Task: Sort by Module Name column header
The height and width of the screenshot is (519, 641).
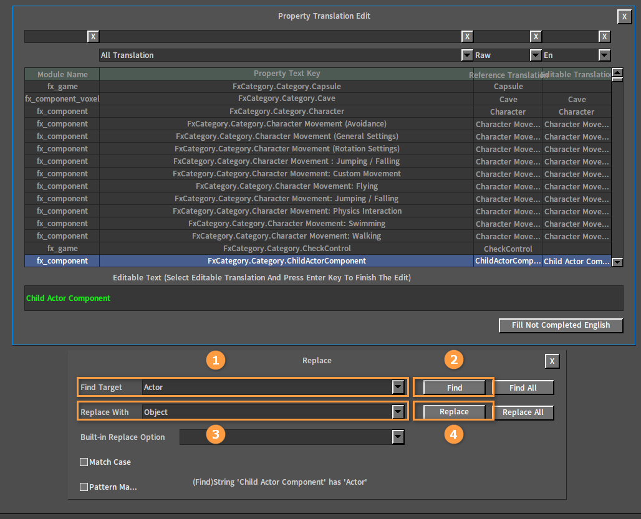Action: point(62,74)
